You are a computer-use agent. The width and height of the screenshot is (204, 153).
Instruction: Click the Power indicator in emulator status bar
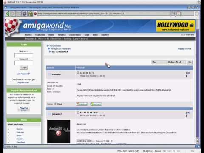(x=158, y=151)
